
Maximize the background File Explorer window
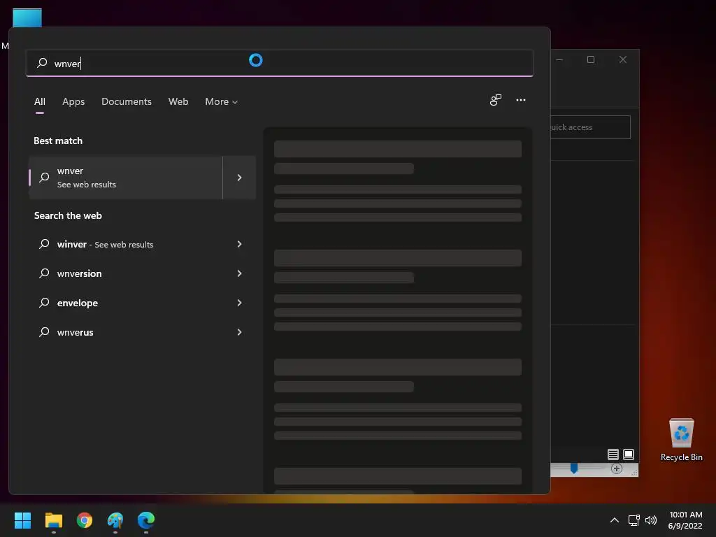pos(591,59)
